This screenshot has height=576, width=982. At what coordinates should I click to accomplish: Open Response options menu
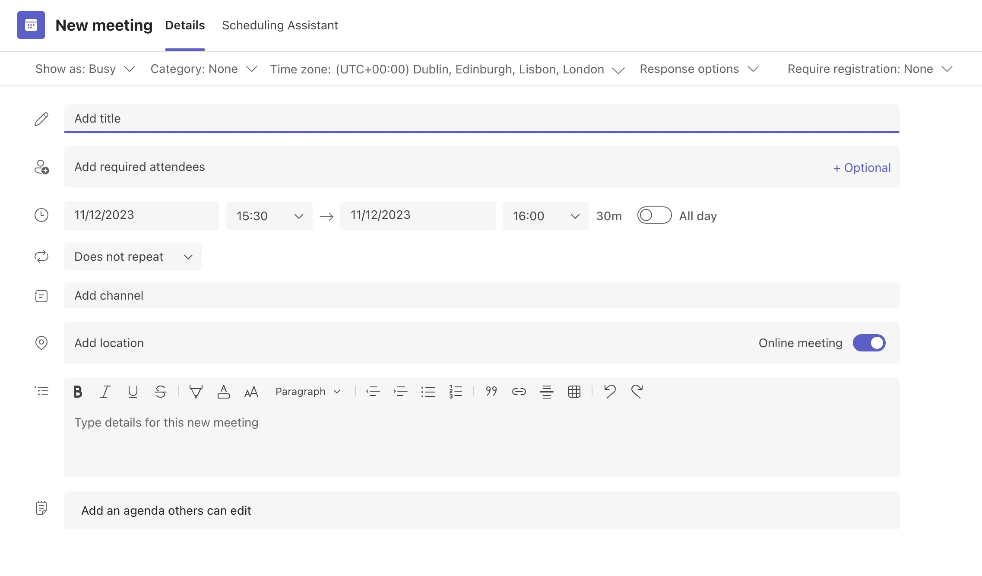coord(699,69)
